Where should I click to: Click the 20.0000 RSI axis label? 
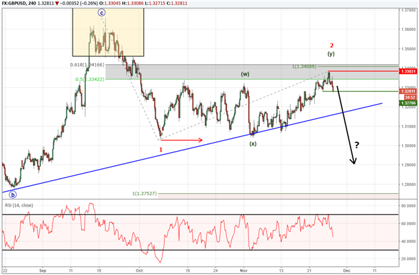(408, 259)
